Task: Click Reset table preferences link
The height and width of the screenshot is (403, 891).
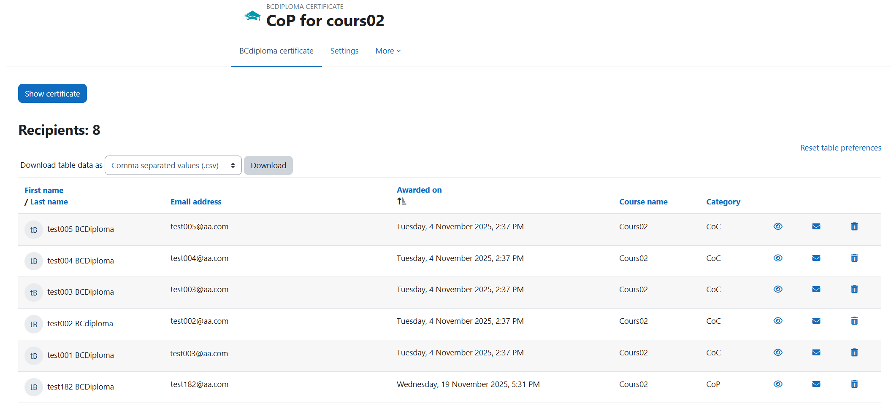Action: click(841, 148)
